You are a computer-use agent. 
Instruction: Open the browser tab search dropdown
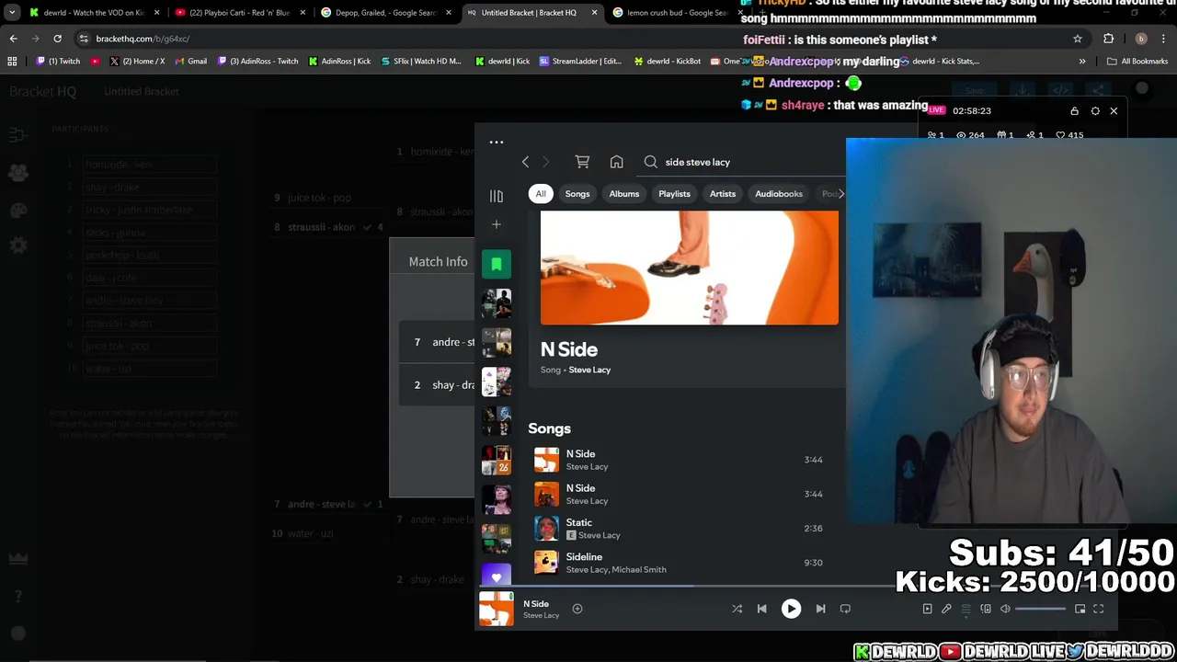click(12, 13)
